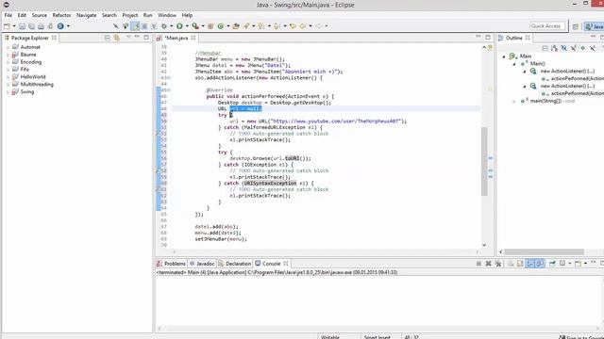
Task: Expand the Fifo project
Action: pos(8,70)
